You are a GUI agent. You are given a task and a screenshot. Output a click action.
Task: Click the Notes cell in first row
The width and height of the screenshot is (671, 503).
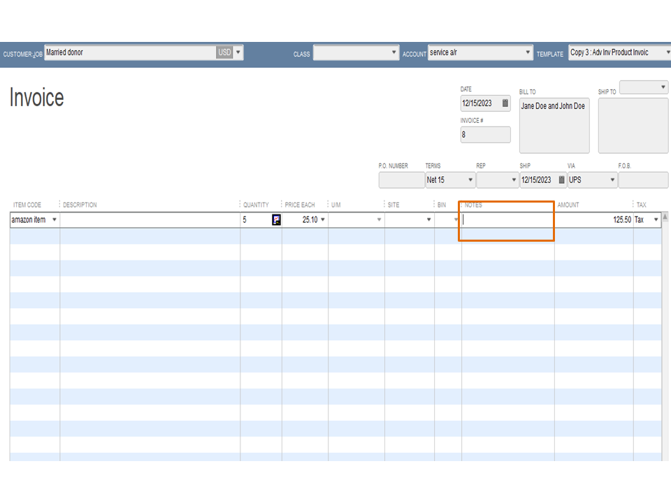tap(508, 220)
